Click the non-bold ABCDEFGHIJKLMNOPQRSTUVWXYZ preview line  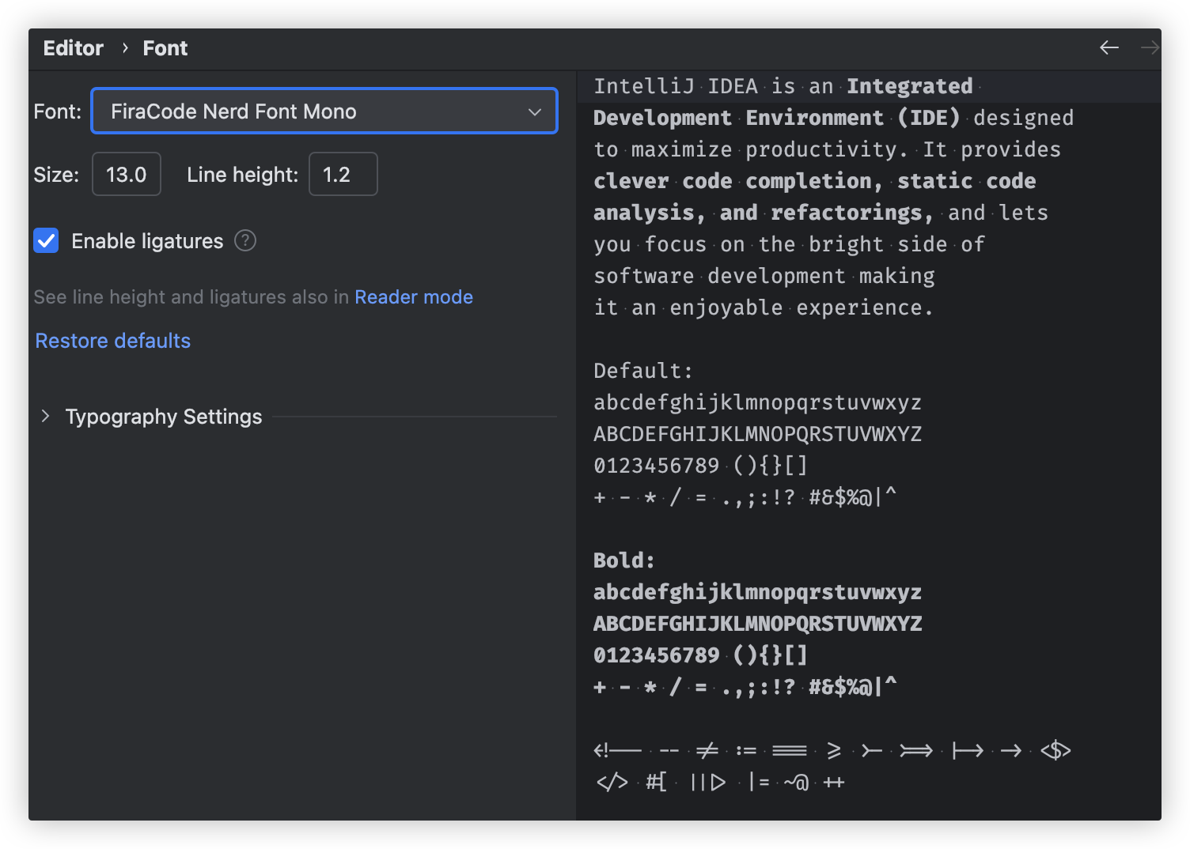tap(758, 434)
